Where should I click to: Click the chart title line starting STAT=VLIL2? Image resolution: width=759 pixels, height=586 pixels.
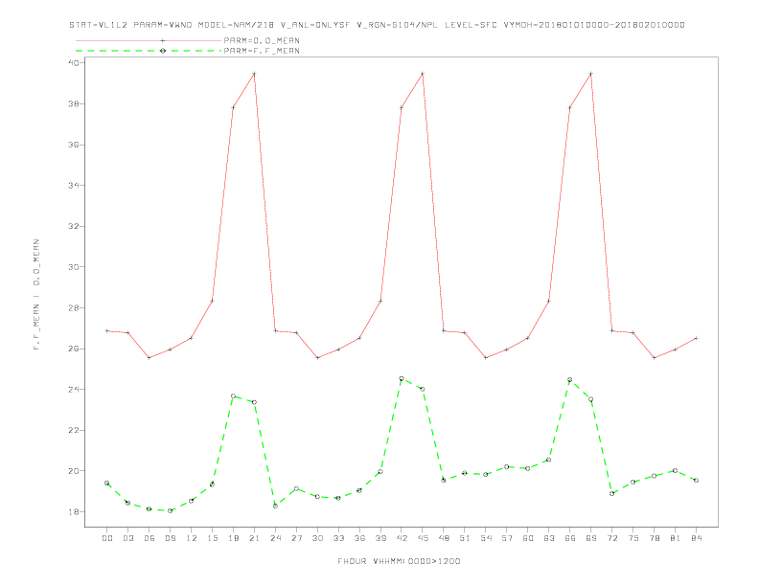(x=377, y=25)
